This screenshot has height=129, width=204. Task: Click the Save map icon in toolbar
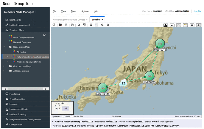pos(72,25)
